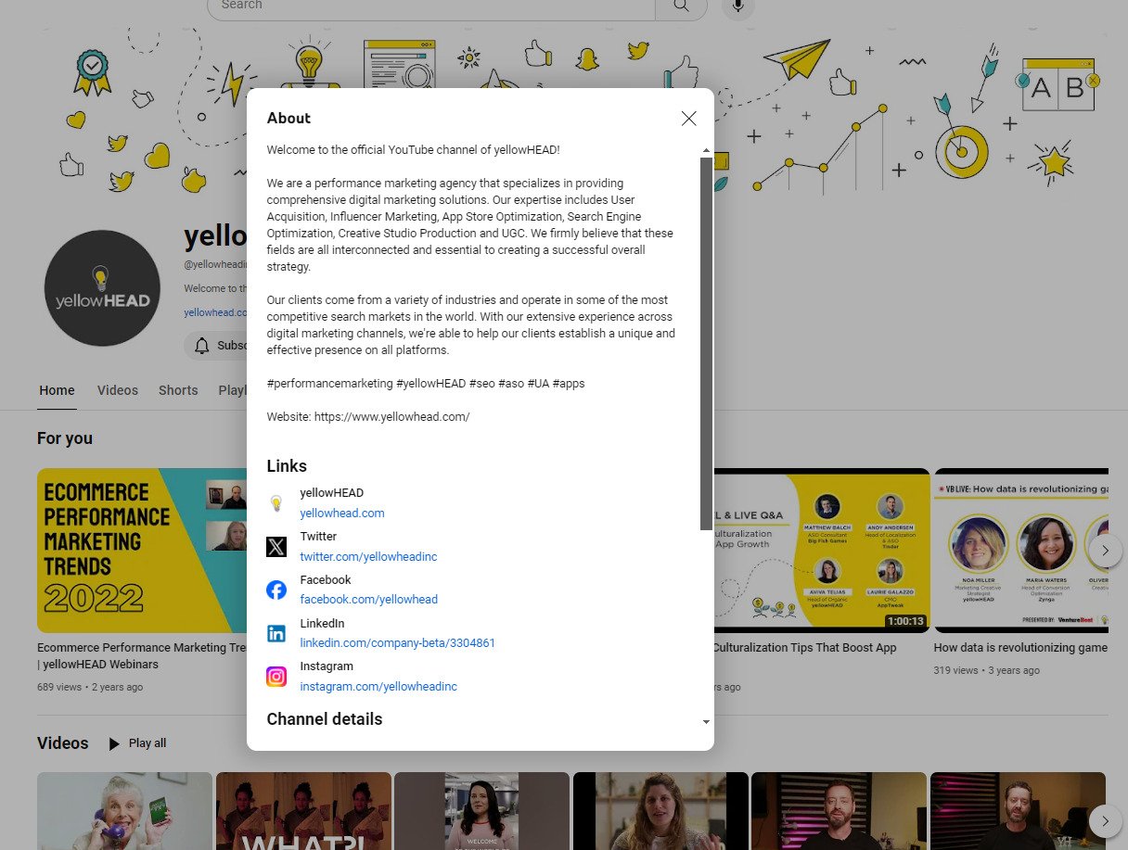Click the Subscribe bell button
1128x850 pixels.
215,346
